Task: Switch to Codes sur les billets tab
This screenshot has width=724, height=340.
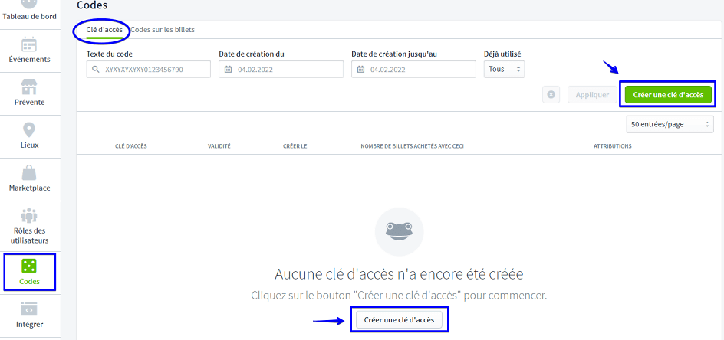Action: tap(163, 30)
